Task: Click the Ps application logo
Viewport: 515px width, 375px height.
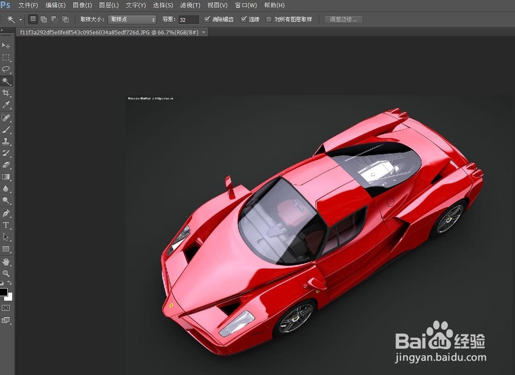Action: click(x=5, y=5)
